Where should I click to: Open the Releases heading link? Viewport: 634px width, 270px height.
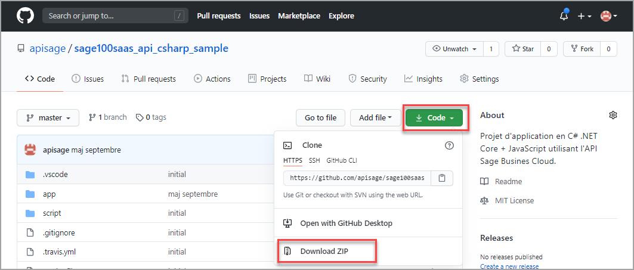pyautogui.click(x=497, y=238)
